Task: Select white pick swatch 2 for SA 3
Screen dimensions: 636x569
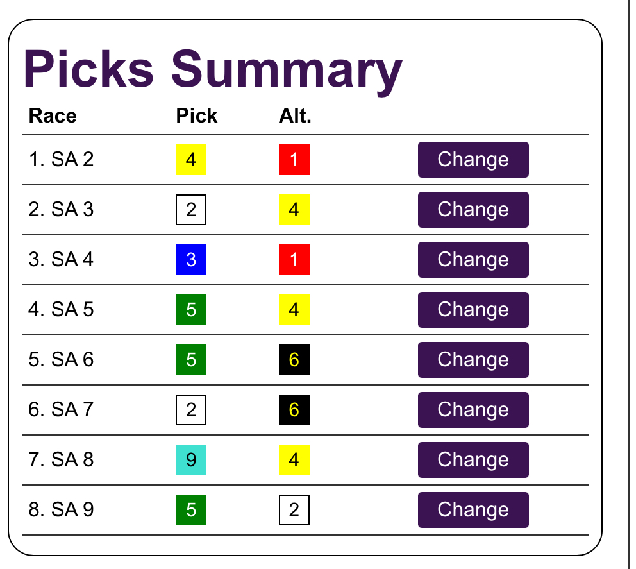Action: click(x=191, y=210)
